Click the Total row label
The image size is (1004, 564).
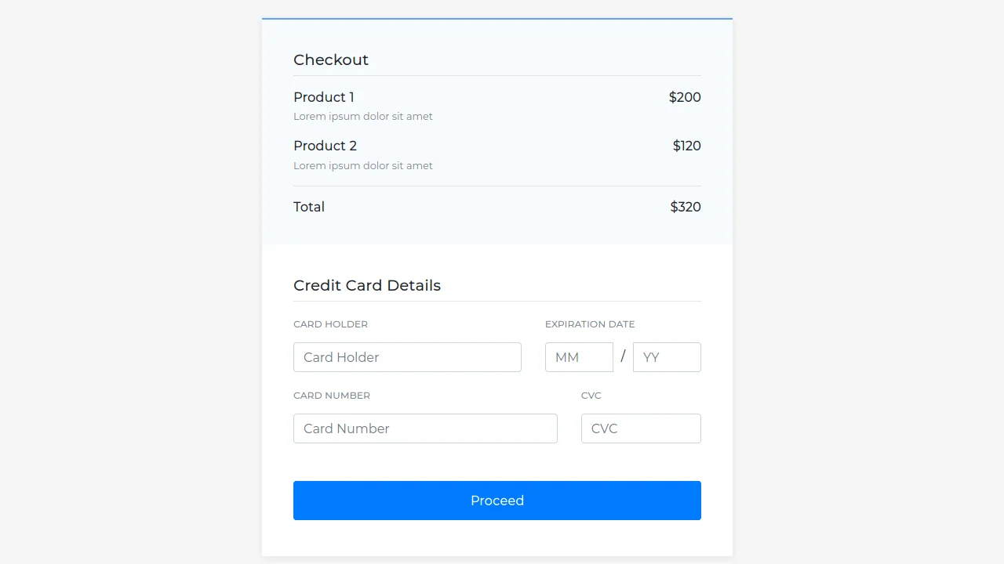(x=309, y=207)
